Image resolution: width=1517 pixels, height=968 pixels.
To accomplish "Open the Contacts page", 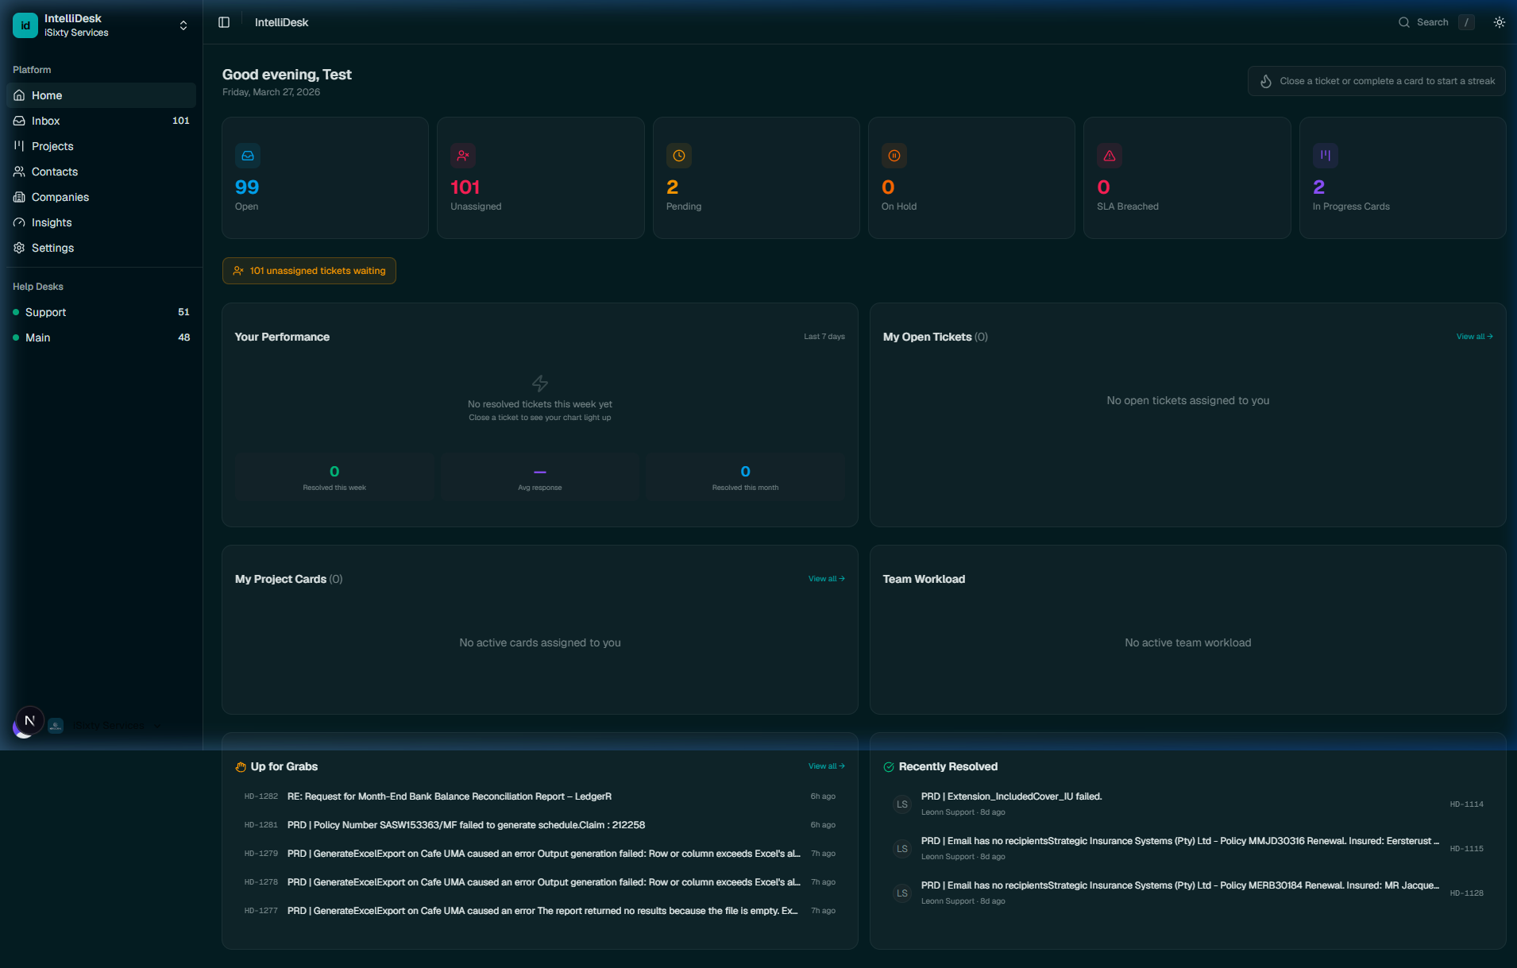I will (x=54, y=172).
